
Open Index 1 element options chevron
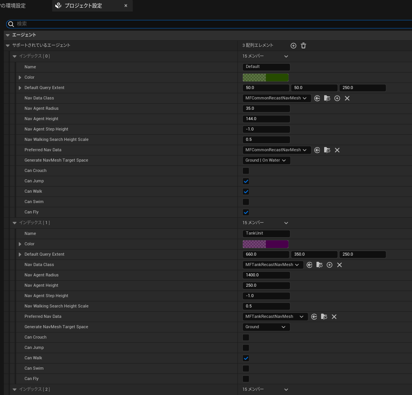click(286, 223)
